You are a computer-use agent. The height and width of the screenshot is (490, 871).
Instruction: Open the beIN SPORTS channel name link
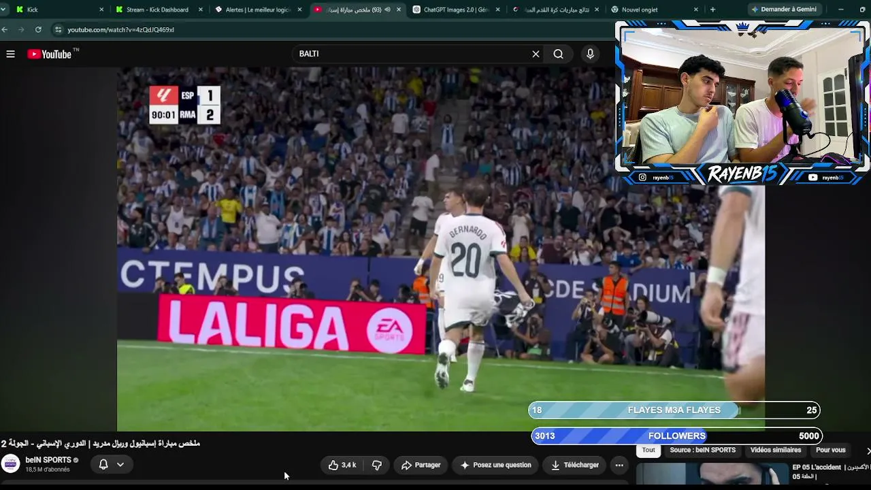point(48,460)
